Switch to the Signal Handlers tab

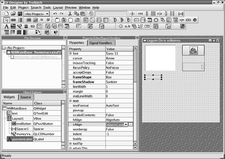[x=101, y=43]
